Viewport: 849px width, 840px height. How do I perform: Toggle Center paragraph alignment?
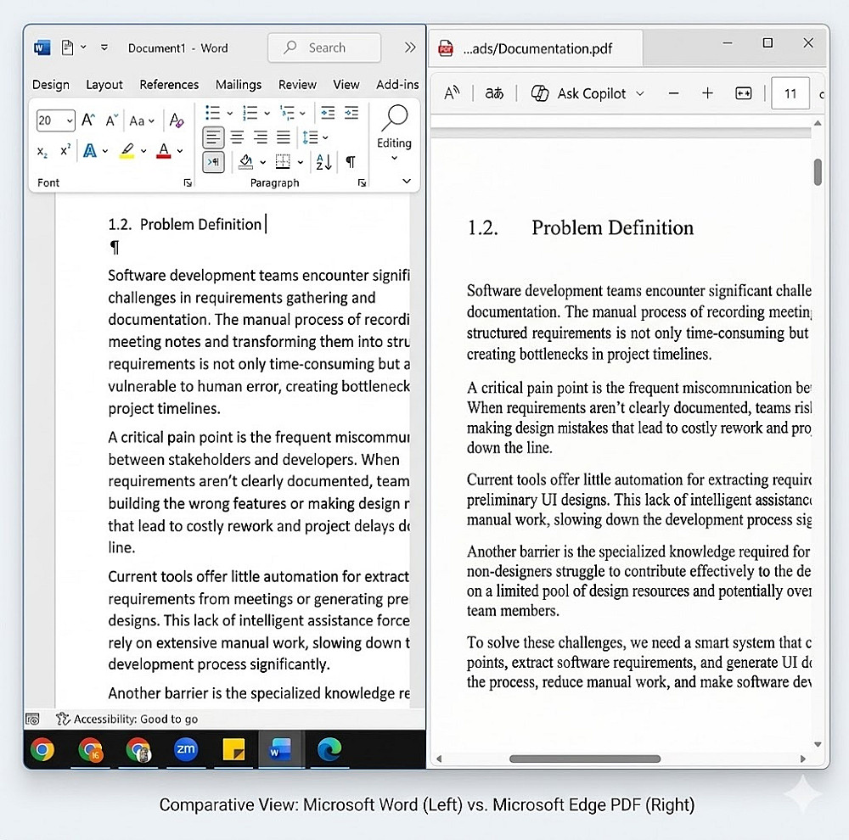click(237, 137)
